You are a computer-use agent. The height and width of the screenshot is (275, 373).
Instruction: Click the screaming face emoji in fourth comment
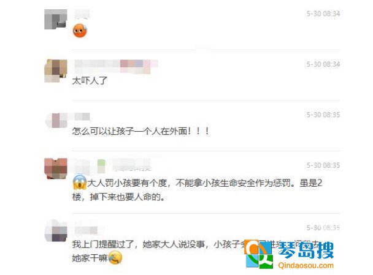pyautogui.click(x=80, y=183)
